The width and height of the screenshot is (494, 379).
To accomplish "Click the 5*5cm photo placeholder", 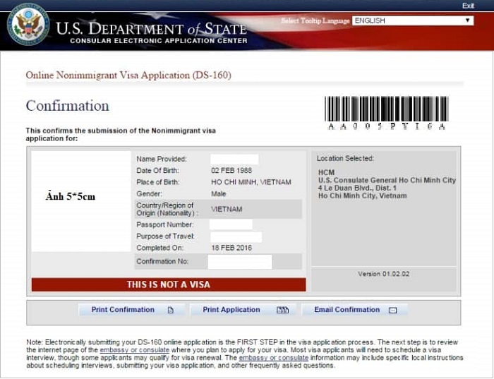I will click(x=81, y=201).
